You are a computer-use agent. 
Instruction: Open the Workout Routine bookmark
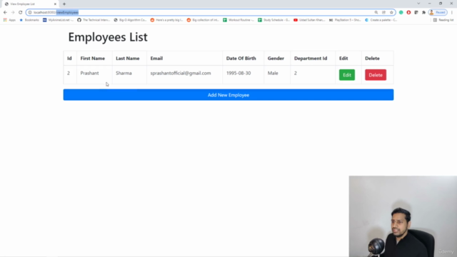tap(238, 20)
